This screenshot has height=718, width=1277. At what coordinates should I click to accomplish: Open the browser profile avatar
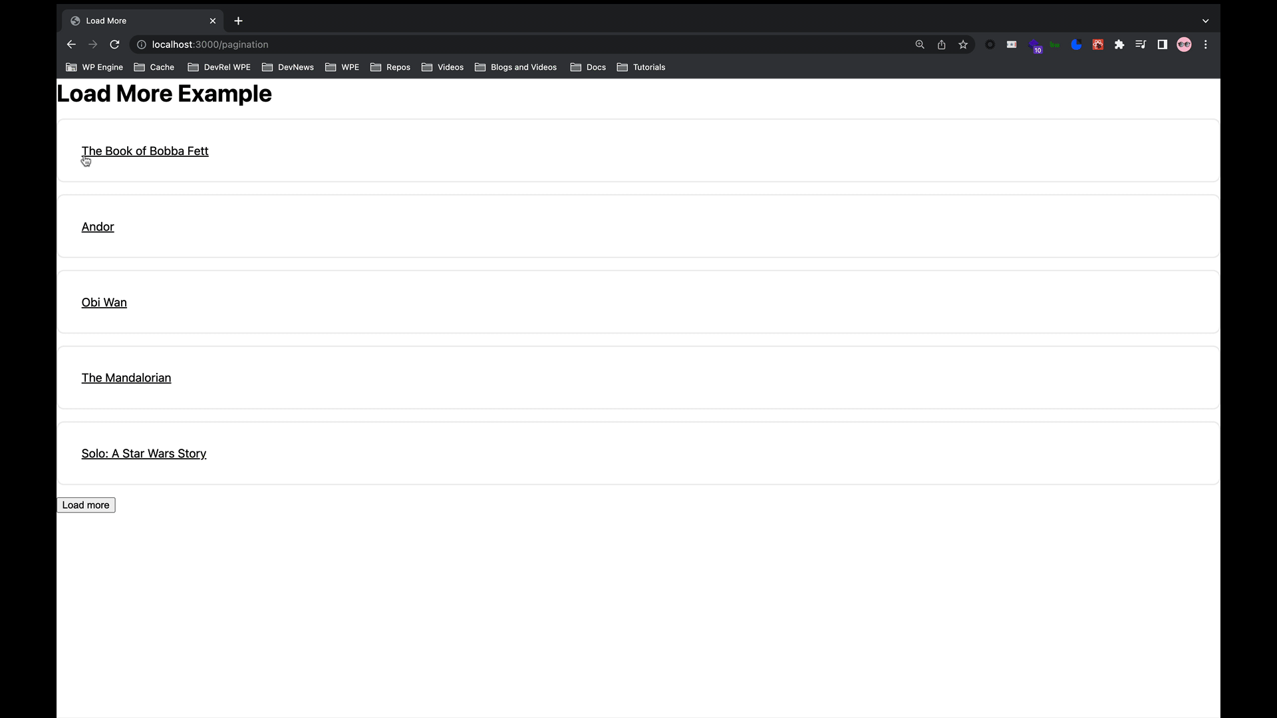click(1185, 45)
